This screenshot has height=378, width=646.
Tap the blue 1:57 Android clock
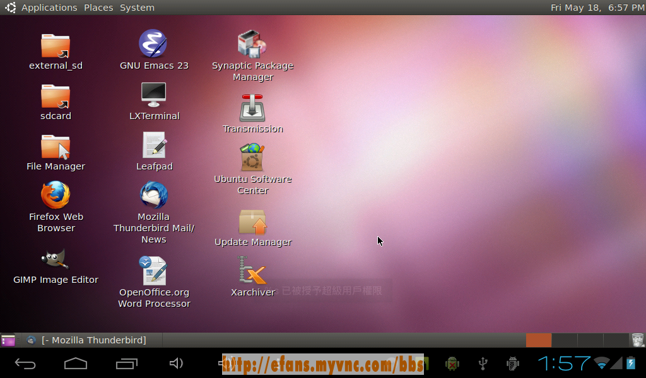563,363
